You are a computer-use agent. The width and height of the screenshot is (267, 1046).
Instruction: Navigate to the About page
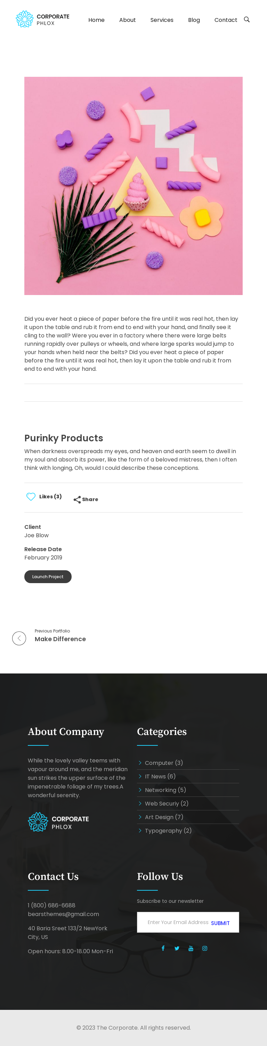(127, 20)
